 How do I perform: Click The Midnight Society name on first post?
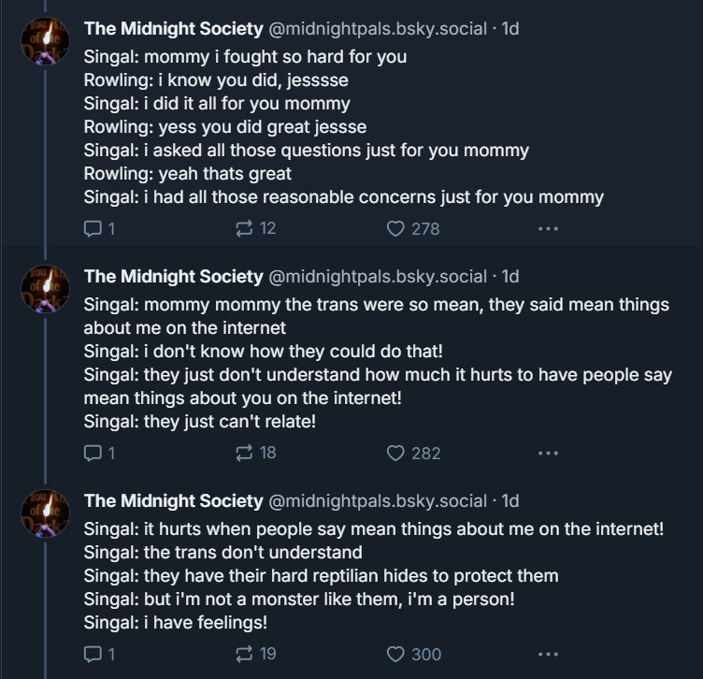pyautogui.click(x=174, y=29)
